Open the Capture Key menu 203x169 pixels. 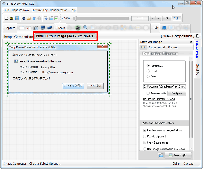[40, 10]
